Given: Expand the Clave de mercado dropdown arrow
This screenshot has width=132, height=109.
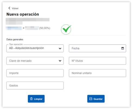Looking at the screenshot, I should (60, 61).
